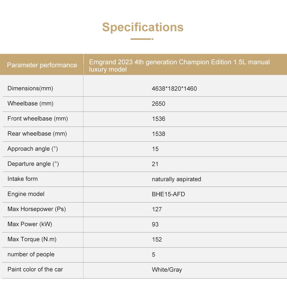Screen dimensions: 287x283
Task: Select the Max Power value 93
Action: [155, 224]
